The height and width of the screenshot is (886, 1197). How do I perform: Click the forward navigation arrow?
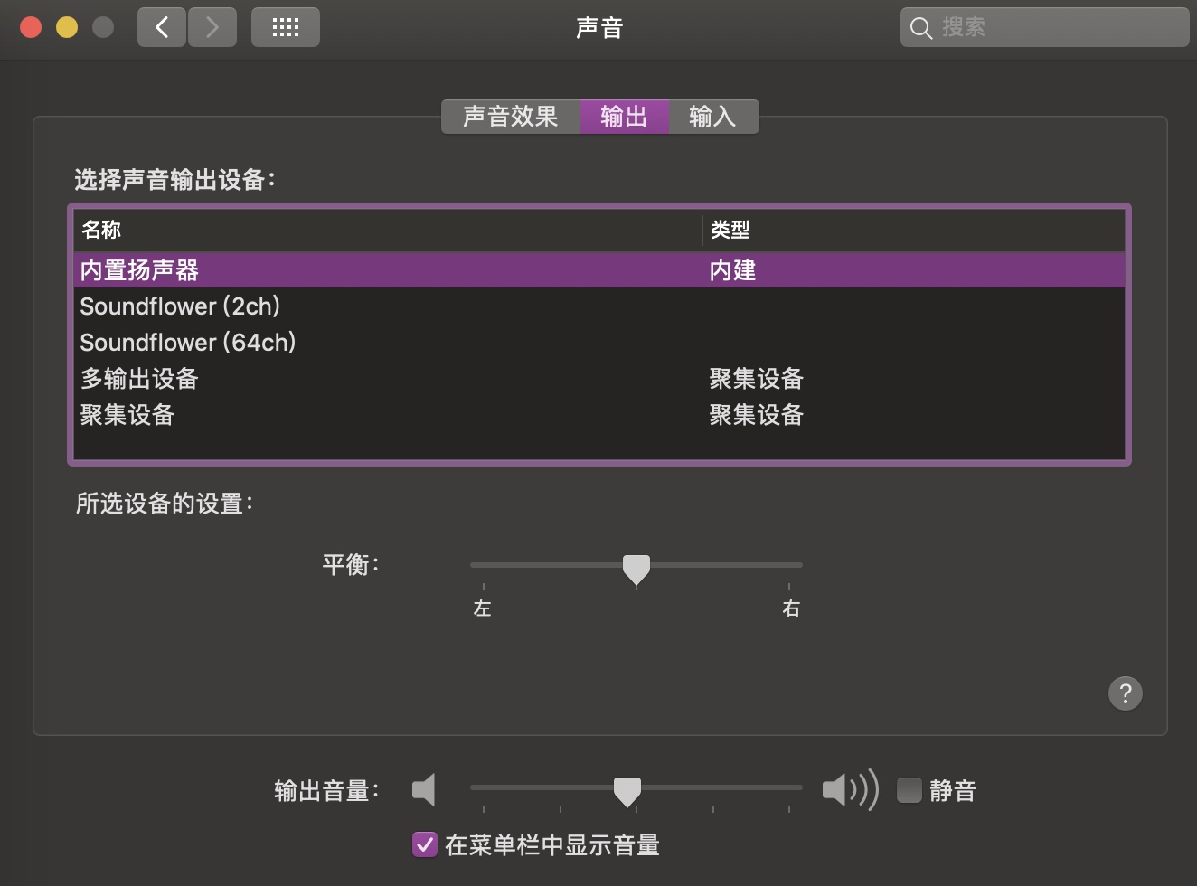[x=212, y=27]
